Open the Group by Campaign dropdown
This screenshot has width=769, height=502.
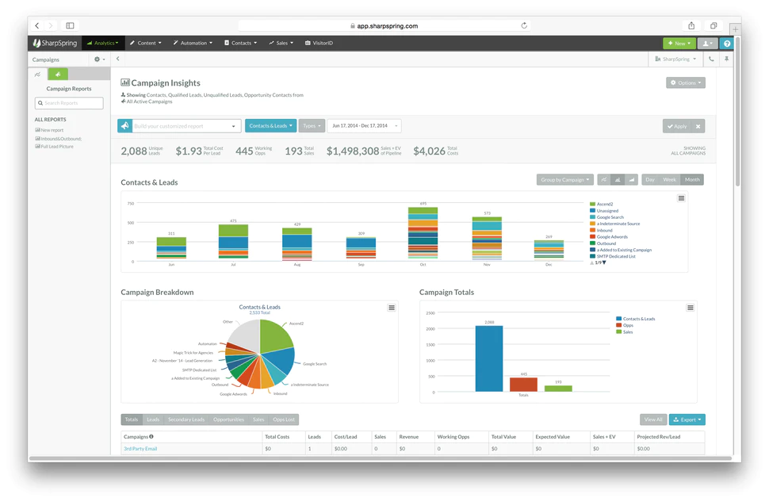click(x=565, y=179)
